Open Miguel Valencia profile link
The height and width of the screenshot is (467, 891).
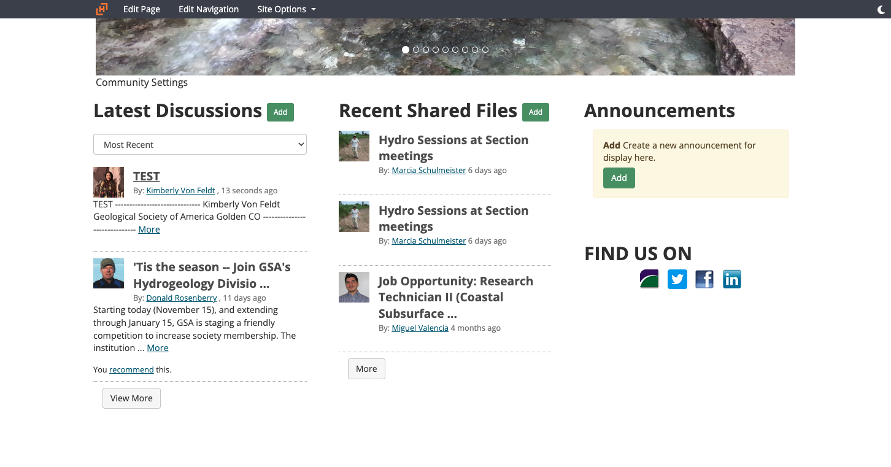pyautogui.click(x=420, y=328)
